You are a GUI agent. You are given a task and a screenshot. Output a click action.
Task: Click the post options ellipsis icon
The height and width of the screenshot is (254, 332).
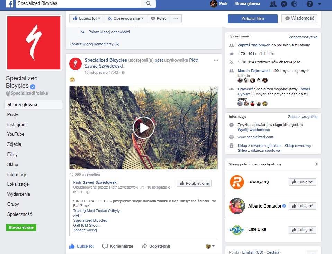click(216, 60)
